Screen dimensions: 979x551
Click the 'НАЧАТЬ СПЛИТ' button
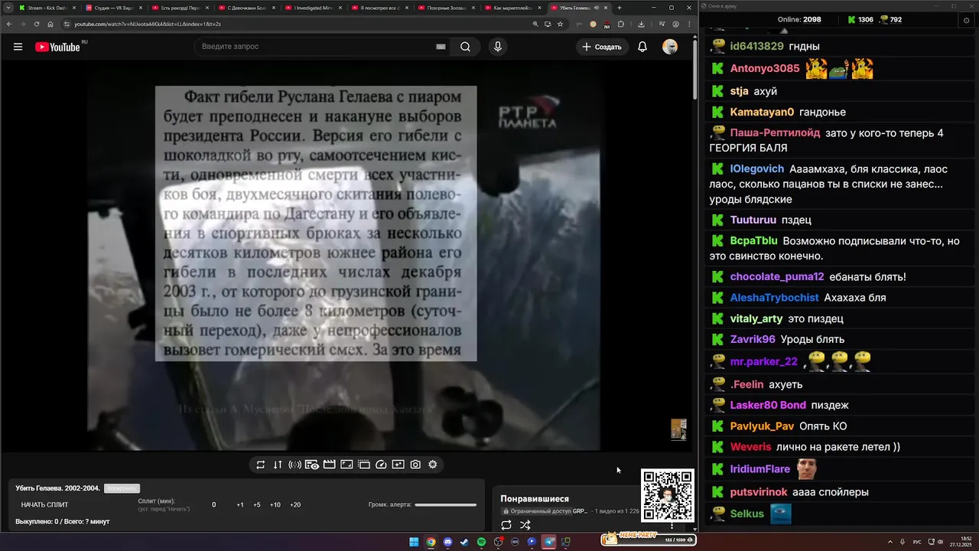(x=44, y=504)
